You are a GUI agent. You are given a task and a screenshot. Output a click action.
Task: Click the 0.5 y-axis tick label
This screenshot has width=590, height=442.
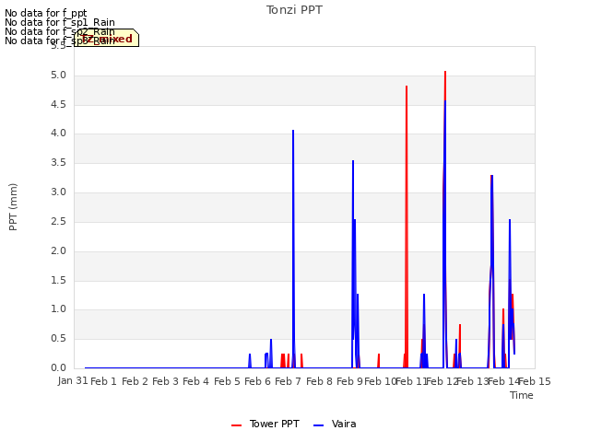58,339
